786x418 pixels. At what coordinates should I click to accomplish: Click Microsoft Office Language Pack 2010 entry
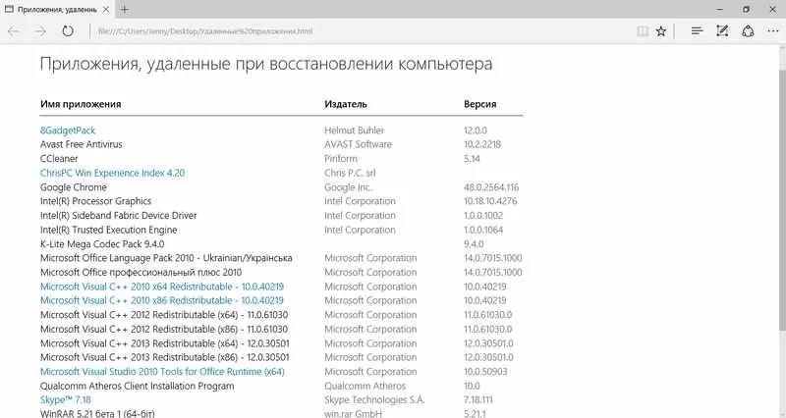click(166, 258)
